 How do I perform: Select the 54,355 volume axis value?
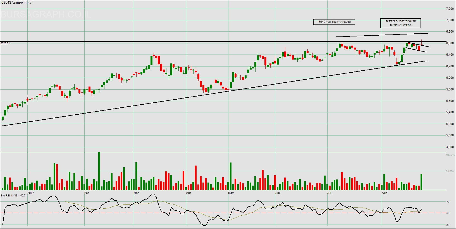pyautogui.click(x=450, y=171)
